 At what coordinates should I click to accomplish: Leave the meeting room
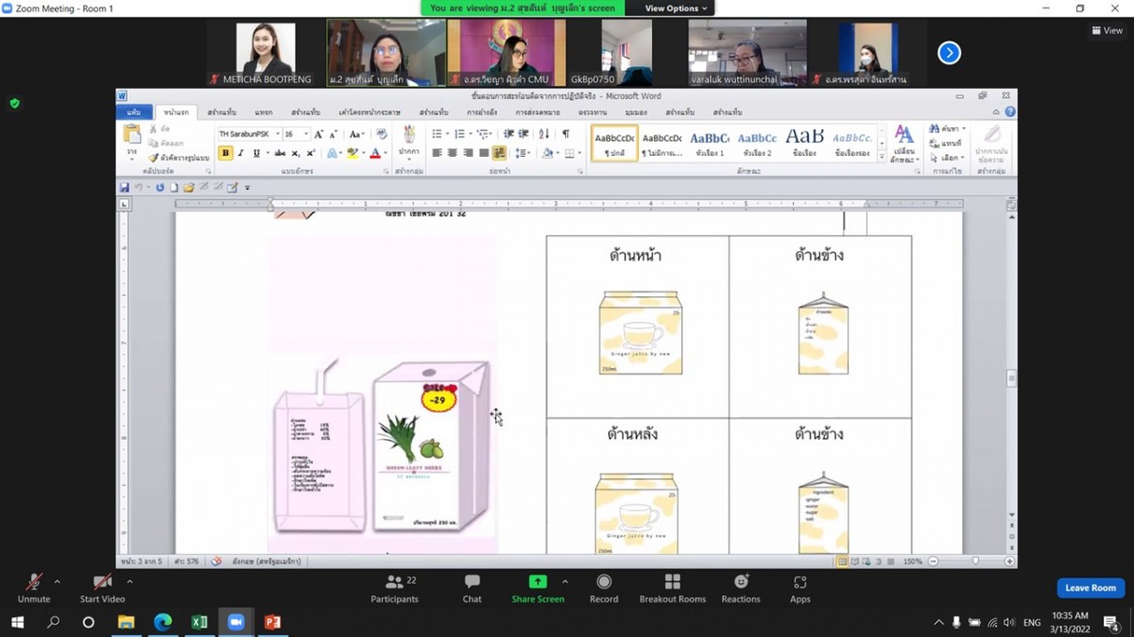[x=1090, y=588]
